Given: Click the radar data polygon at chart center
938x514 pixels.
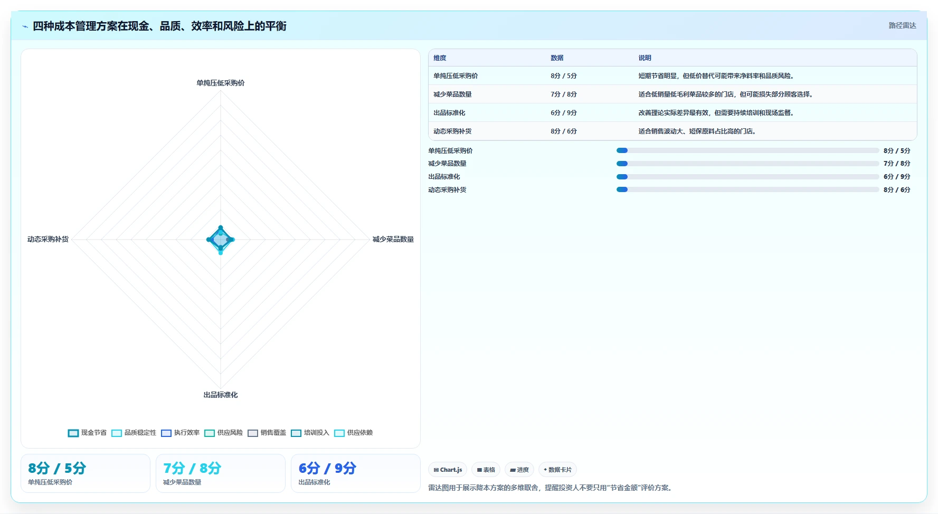Looking at the screenshot, I should coord(221,240).
